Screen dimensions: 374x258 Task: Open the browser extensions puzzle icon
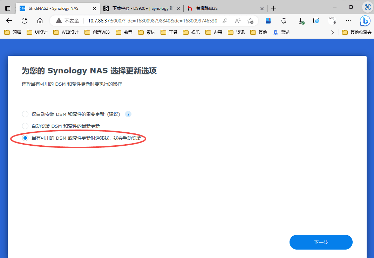284,21
